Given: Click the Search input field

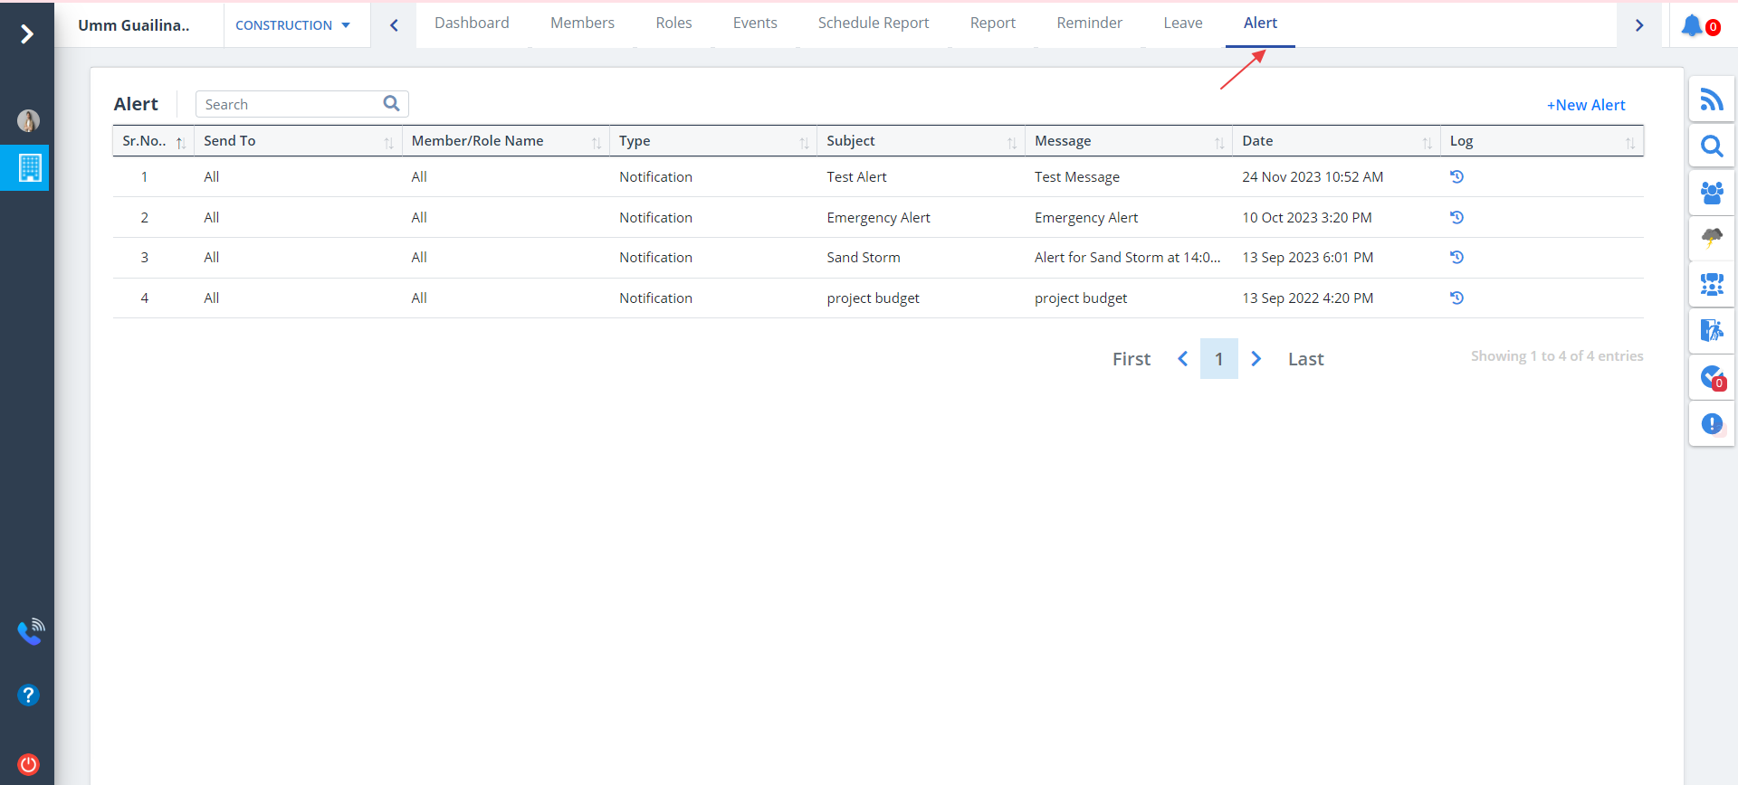Looking at the screenshot, I should [290, 105].
